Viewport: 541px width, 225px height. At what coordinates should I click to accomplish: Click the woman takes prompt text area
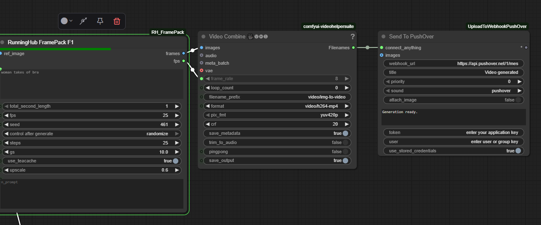tap(91, 84)
